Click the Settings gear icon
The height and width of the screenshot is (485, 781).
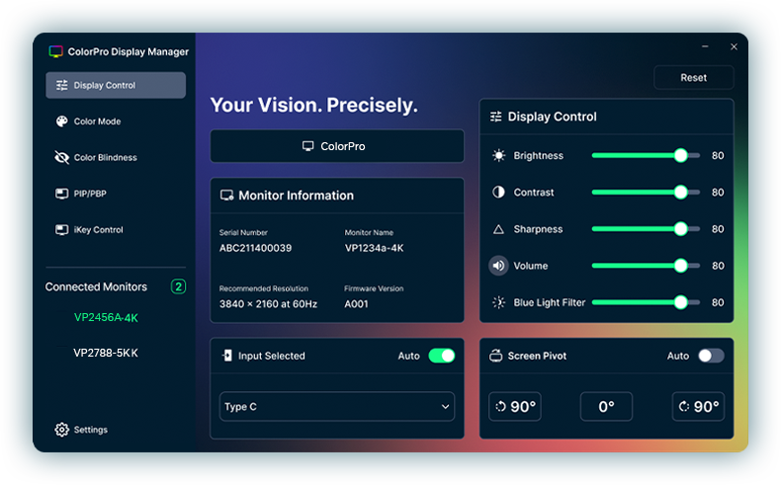61,430
